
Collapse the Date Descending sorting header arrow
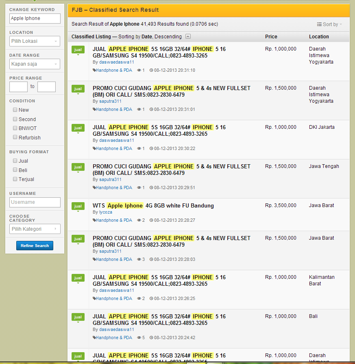(187, 36)
